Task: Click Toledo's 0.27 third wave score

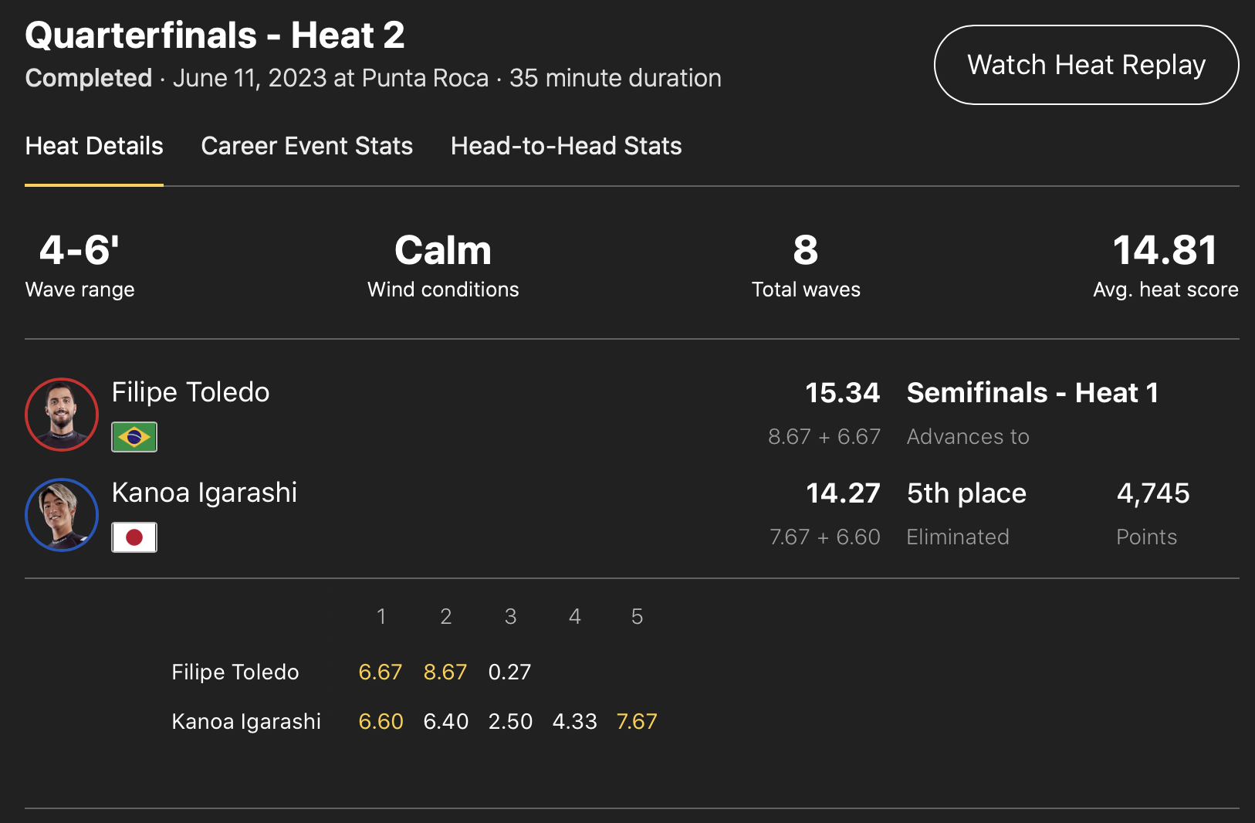Action: 509,672
